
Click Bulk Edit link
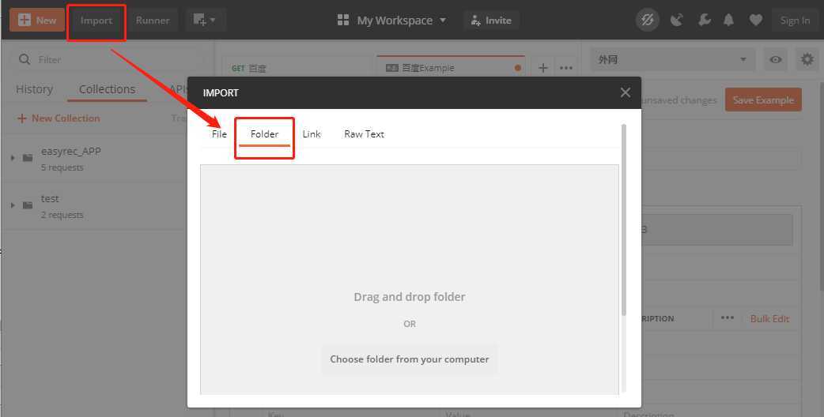[x=769, y=319]
